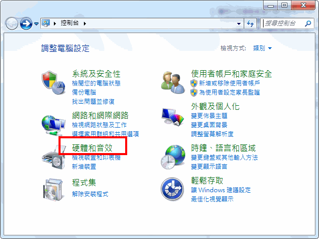Open recent pages dropdown next to forward button

click(37, 24)
